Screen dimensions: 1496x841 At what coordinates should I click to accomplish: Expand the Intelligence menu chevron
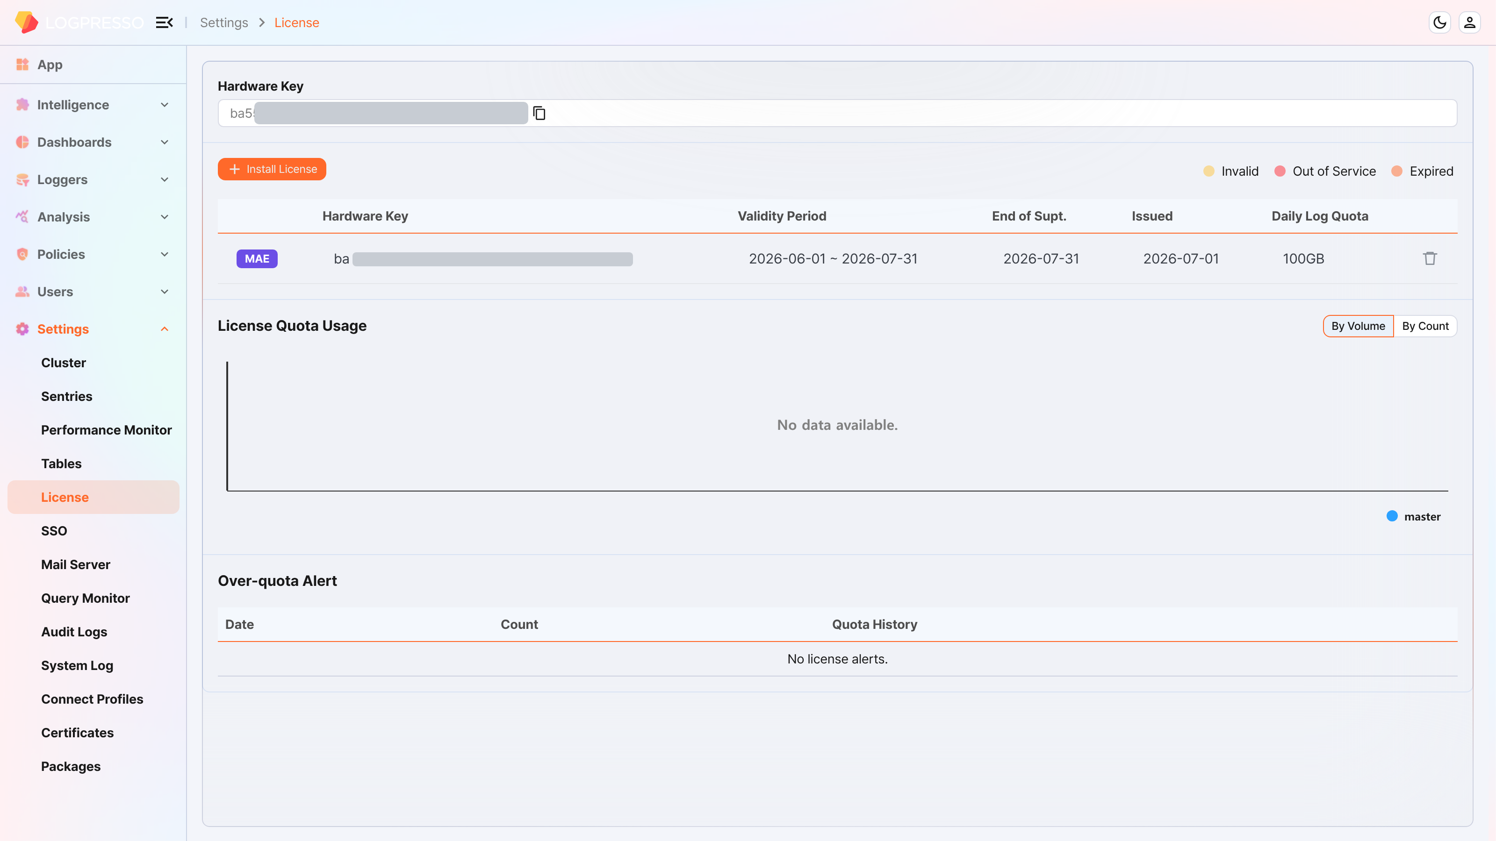pyautogui.click(x=165, y=105)
